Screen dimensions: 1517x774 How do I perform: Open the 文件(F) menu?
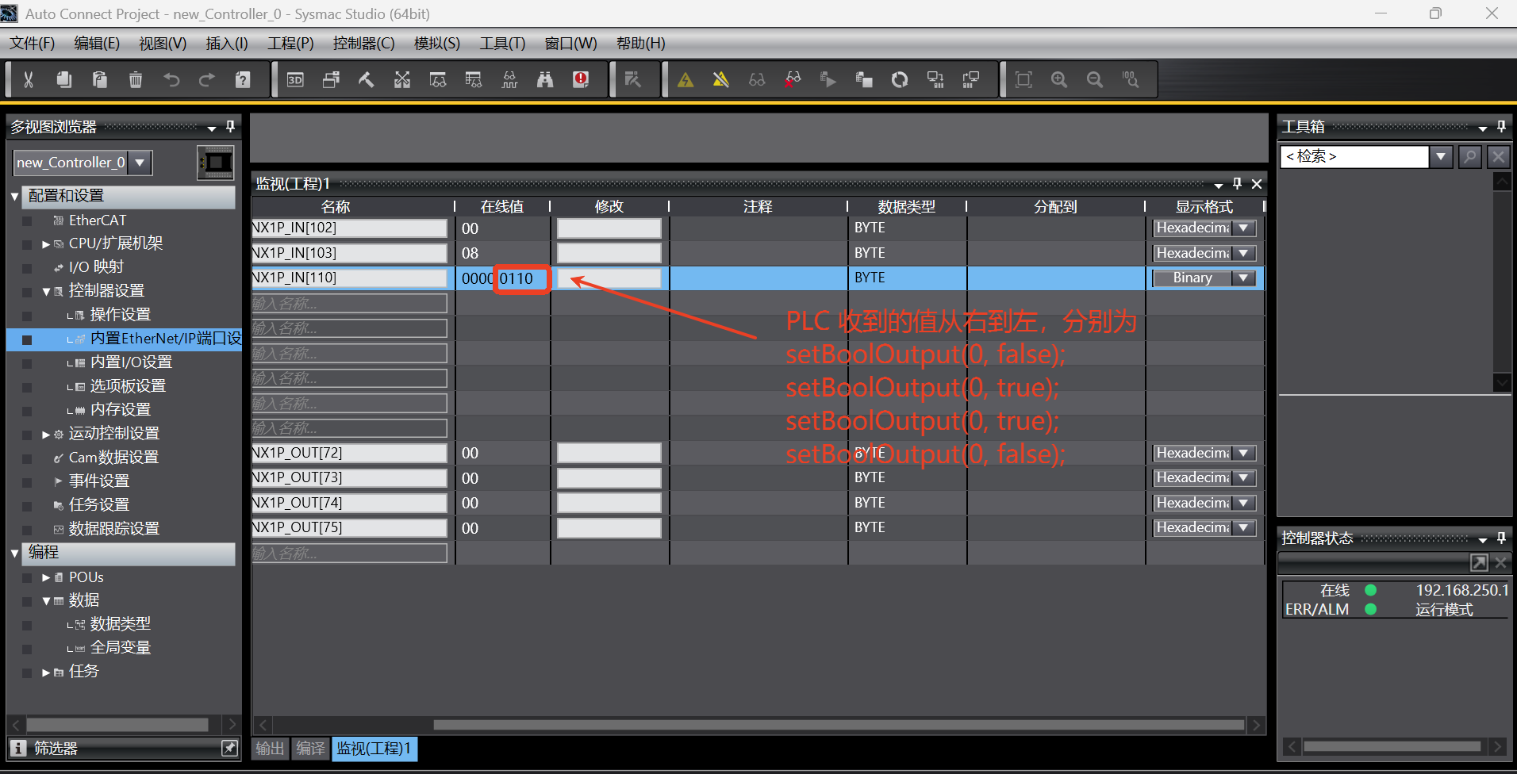click(33, 43)
